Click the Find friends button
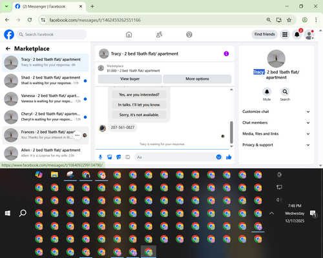The width and height of the screenshot is (323, 258). click(x=264, y=34)
